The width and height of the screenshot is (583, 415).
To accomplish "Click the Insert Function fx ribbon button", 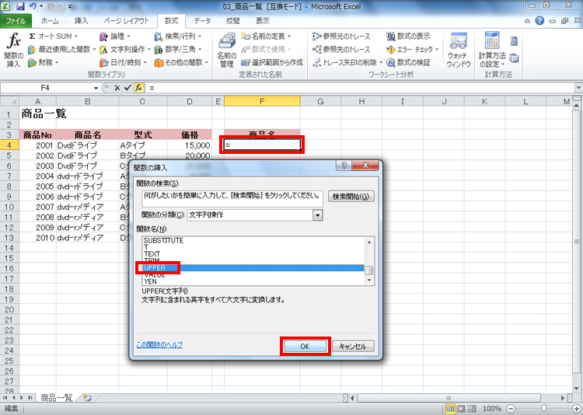I will click(14, 51).
